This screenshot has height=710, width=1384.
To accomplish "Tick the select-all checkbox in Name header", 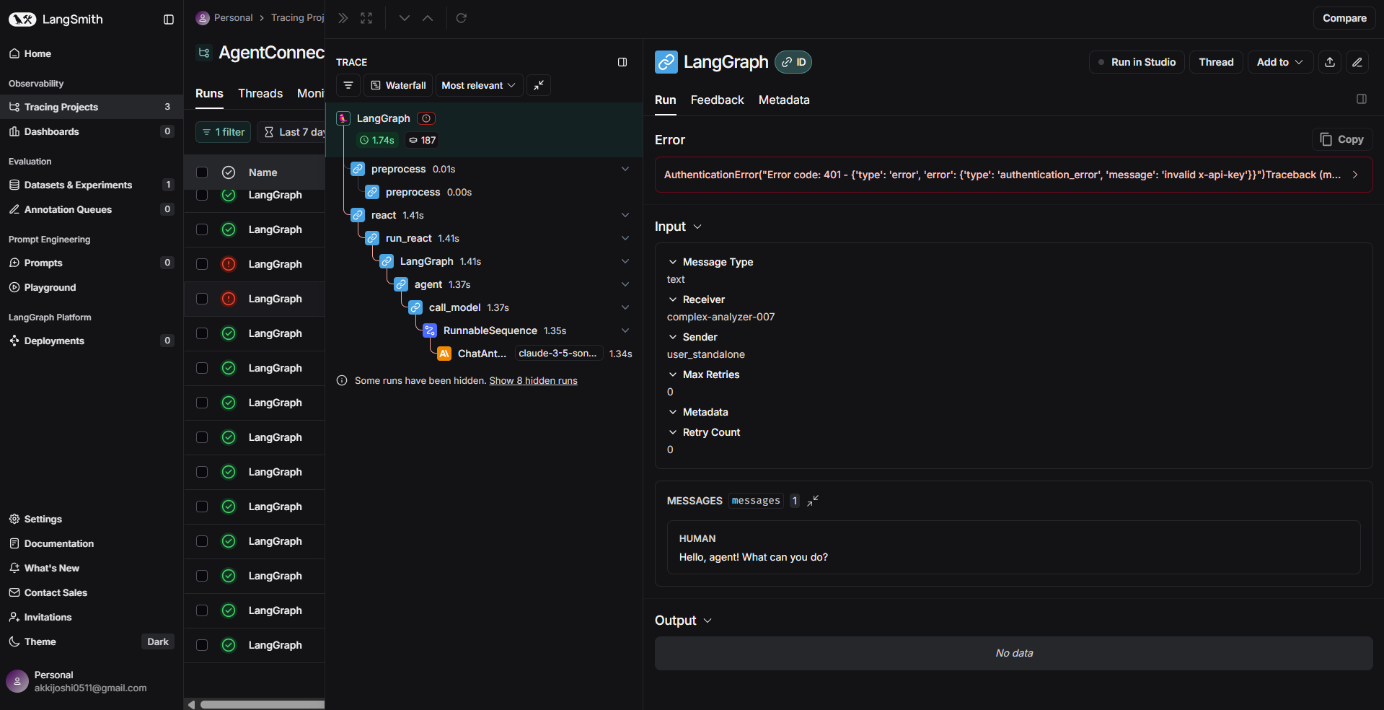I will [202, 172].
